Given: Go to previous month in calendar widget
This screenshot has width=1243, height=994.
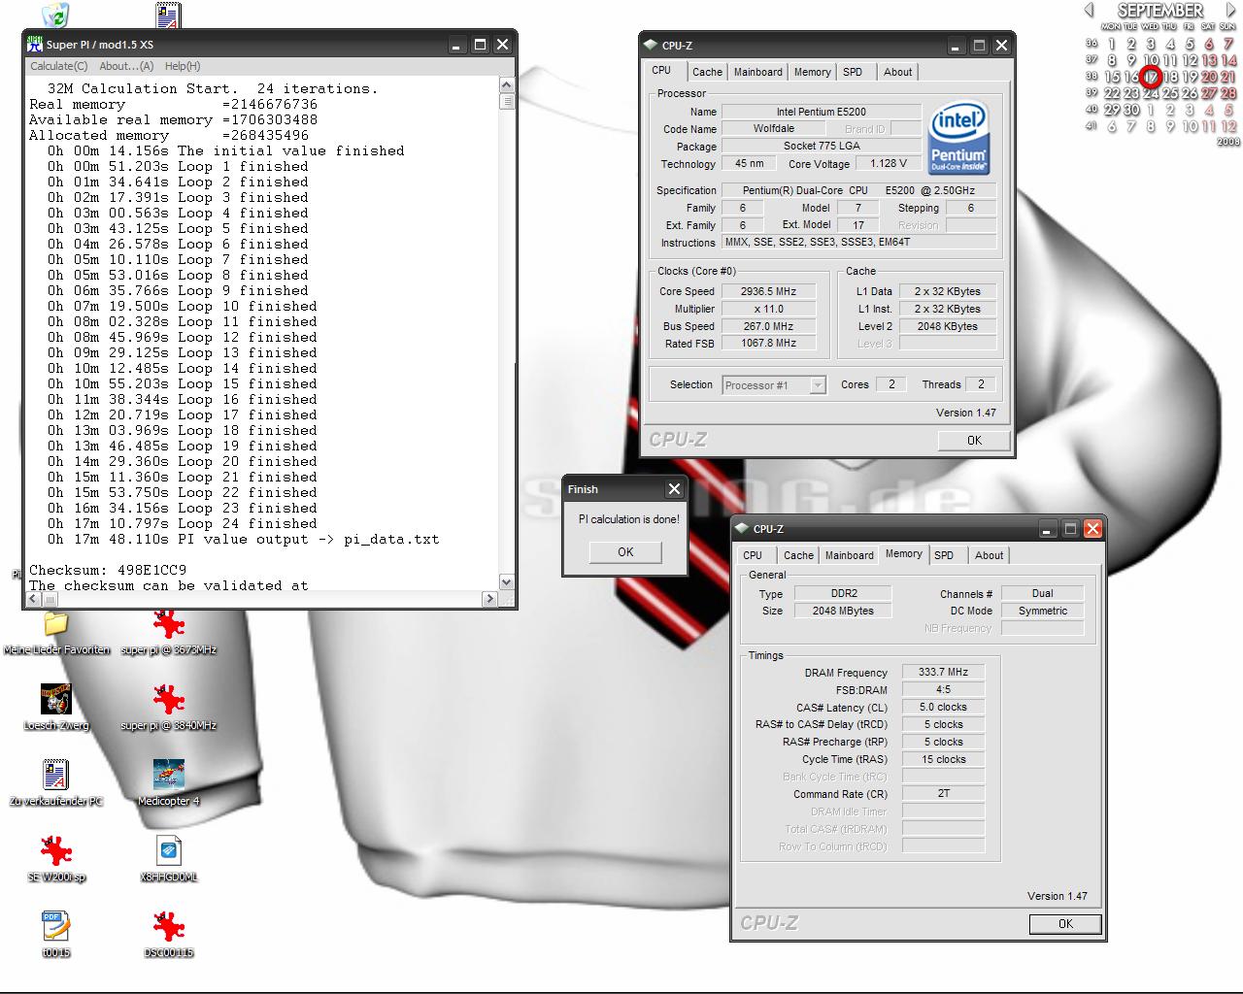Looking at the screenshot, I should [x=1089, y=10].
